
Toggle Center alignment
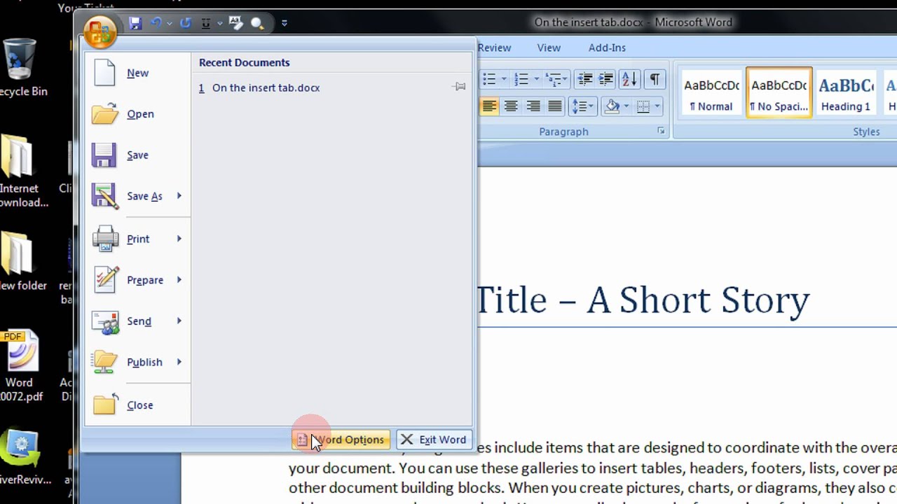[x=511, y=106]
